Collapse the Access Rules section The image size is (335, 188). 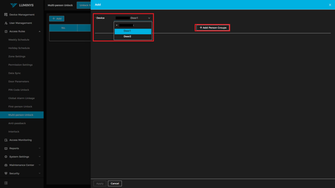pos(39,31)
